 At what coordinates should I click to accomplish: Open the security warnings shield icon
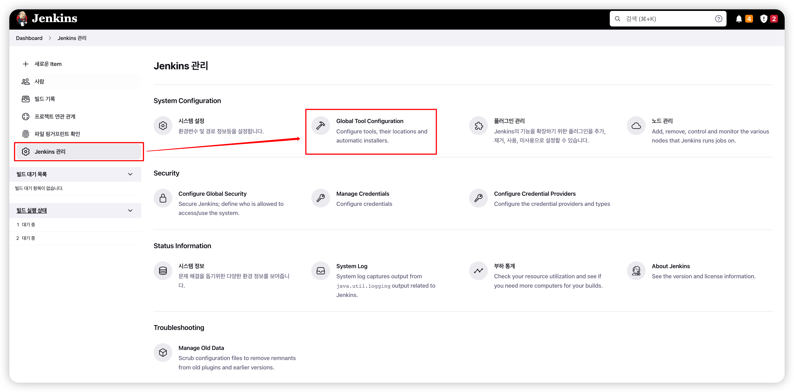click(x=763, y=19)
